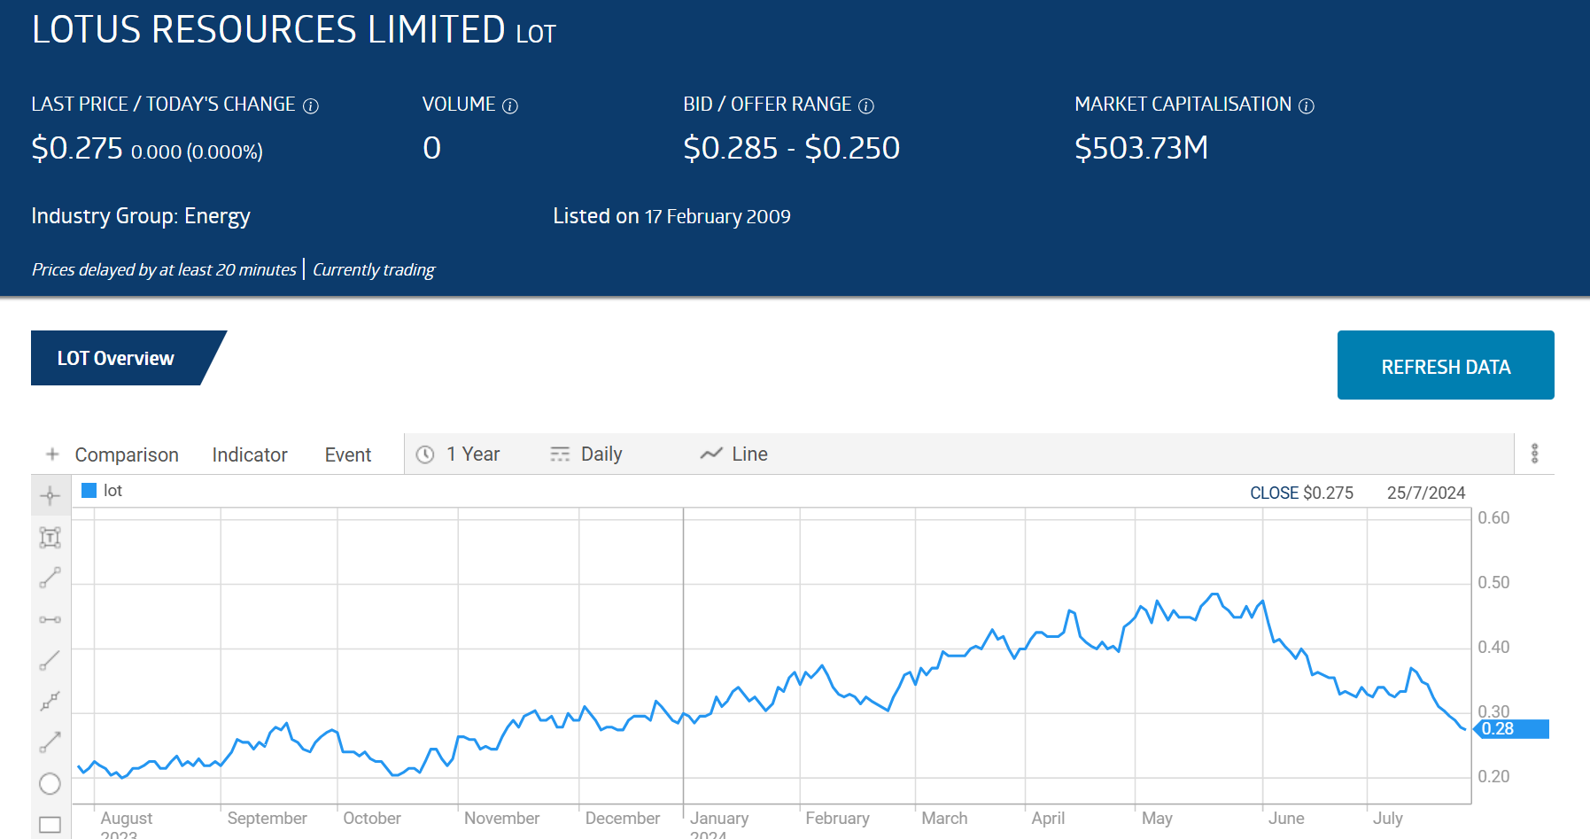The height and width of the screenshot is (839, 1590).
Task: Click the January 2024 axis label
Action: [x=719, y=824]
